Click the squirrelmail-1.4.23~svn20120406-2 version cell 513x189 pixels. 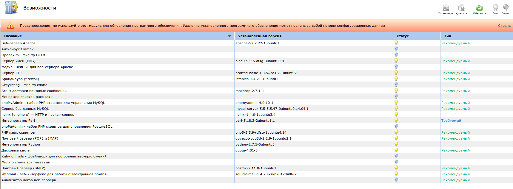pos(266,174)
